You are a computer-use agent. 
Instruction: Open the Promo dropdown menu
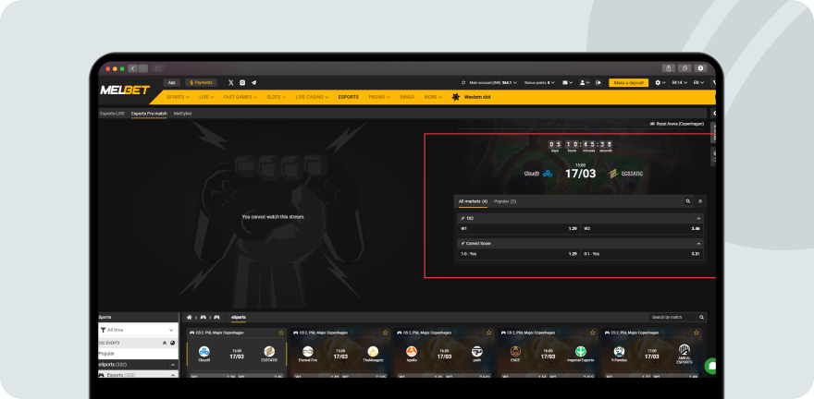tap(379, 97)
